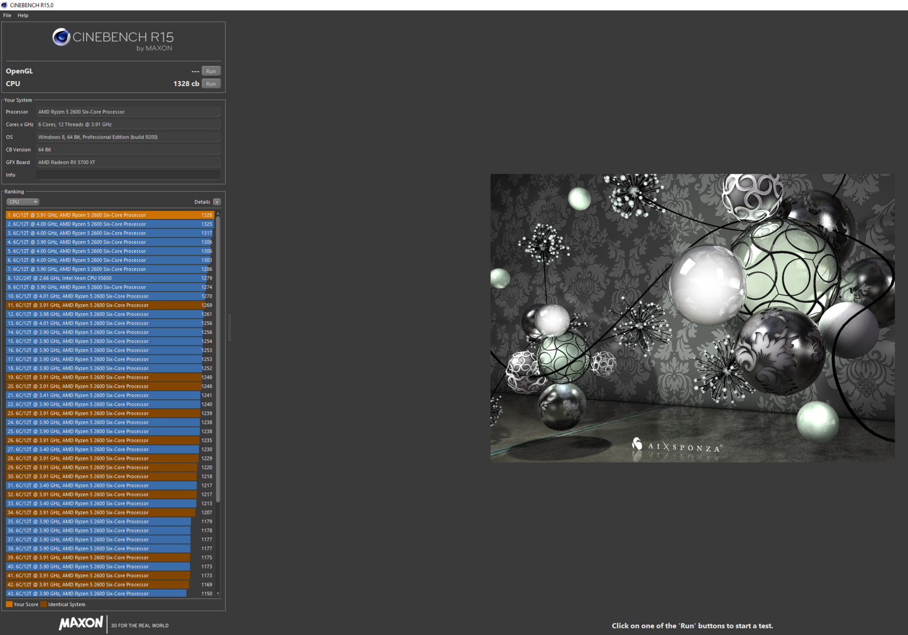Select ranking row 10 at 4.01 GHz, score 1270

point(110,296)
